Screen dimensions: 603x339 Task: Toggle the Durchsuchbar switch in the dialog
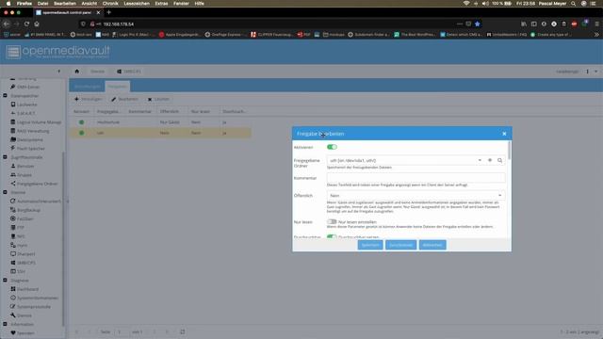click(332, 236)
